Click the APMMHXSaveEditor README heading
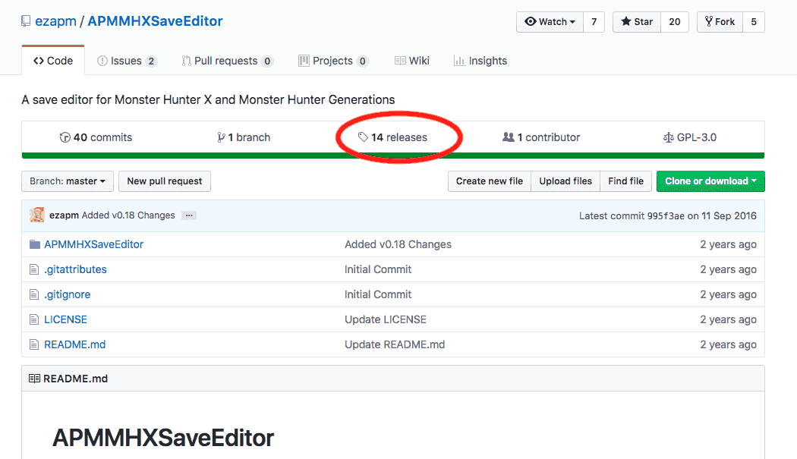Screen dimensions: 797x459 pos(163,439)
